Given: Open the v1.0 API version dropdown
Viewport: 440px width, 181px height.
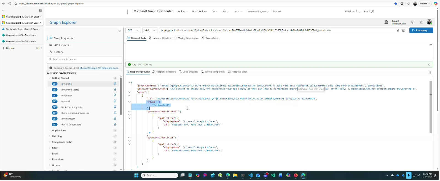Looking at the screenshot, I should point(150,30).
